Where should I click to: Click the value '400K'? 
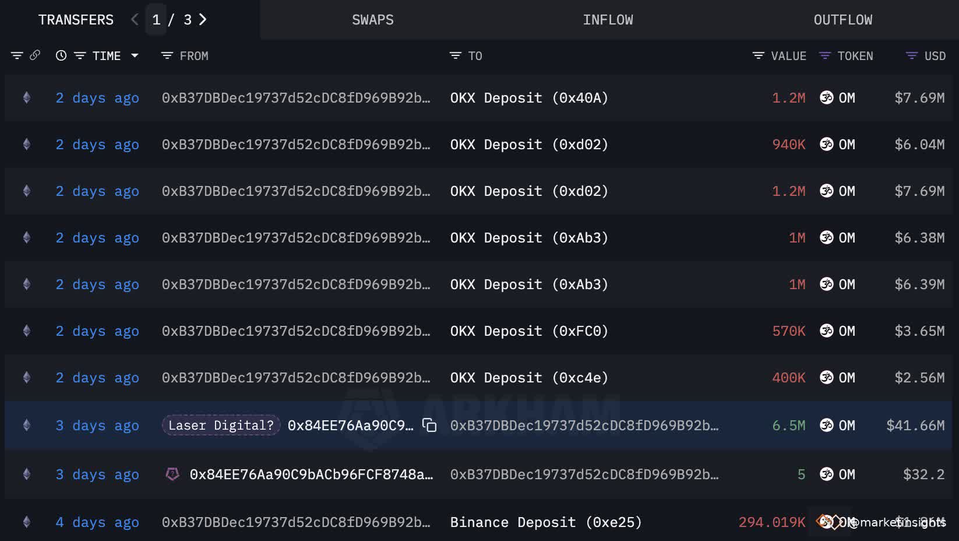coord(789,378)
